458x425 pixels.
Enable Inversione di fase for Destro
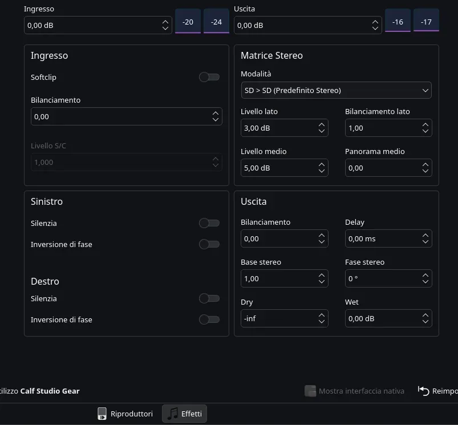[x=209, y=319]
